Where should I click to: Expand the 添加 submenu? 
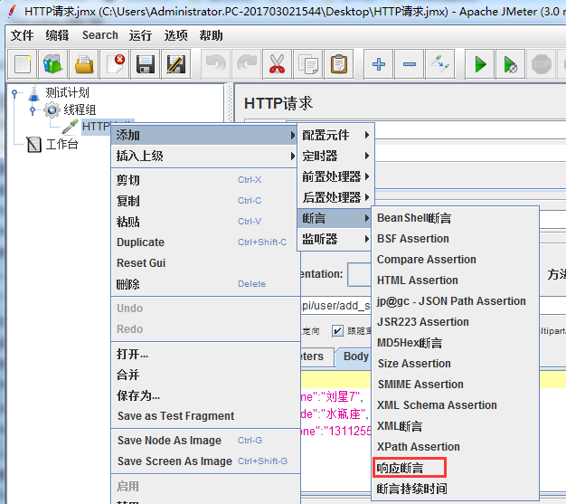(204, 135)
